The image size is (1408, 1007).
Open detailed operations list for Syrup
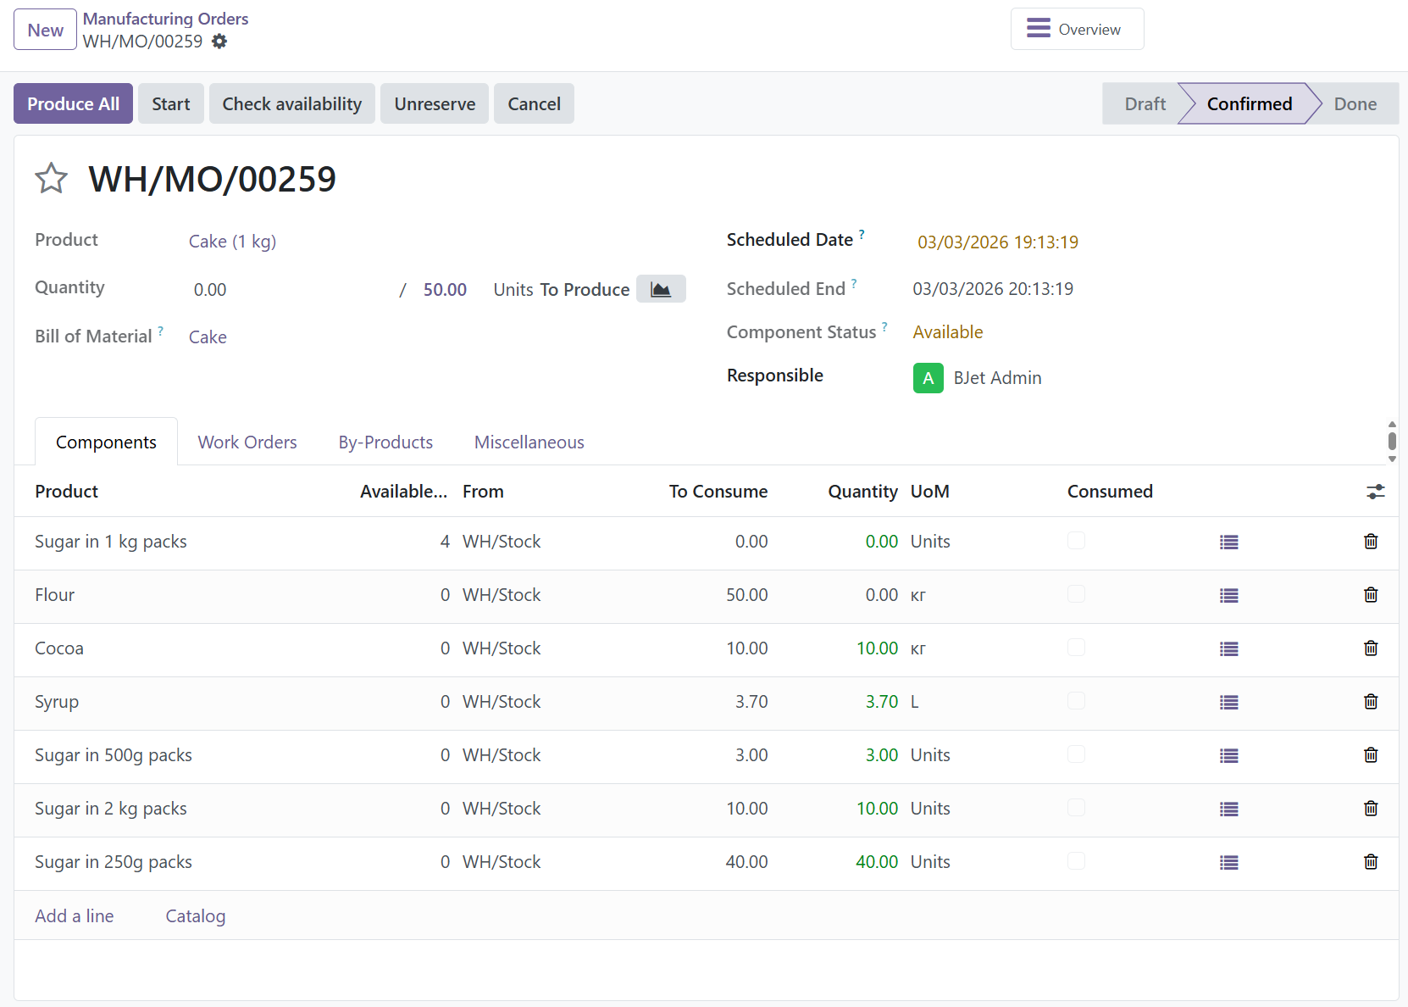click(x=1228, y=703)
